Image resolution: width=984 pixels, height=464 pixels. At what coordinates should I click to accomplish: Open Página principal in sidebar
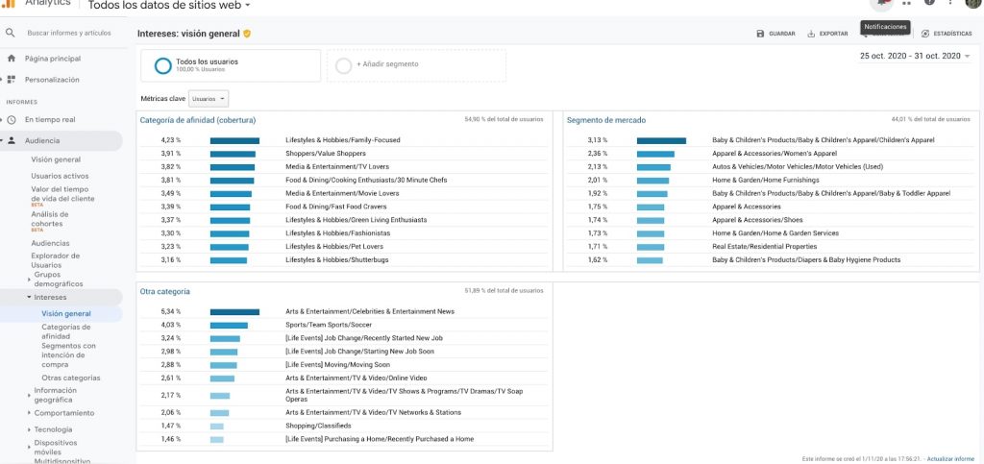(x=53, y=59)
